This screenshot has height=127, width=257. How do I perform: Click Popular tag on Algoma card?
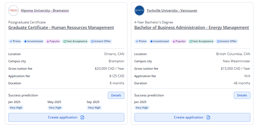point(53,41)
